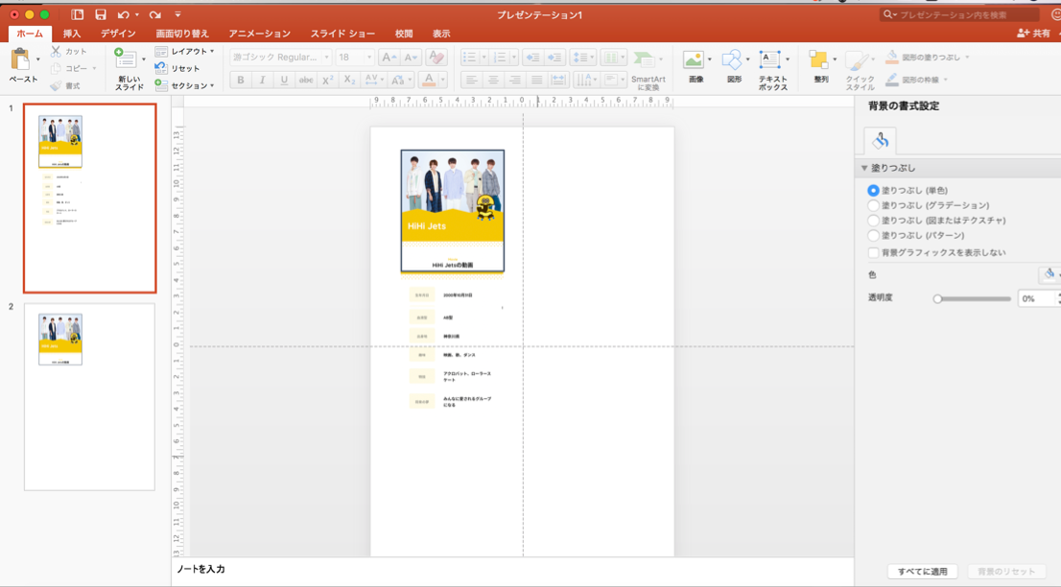Open the 校閲 tab
Screen dimensions: 1061x587
click(404, 34)
